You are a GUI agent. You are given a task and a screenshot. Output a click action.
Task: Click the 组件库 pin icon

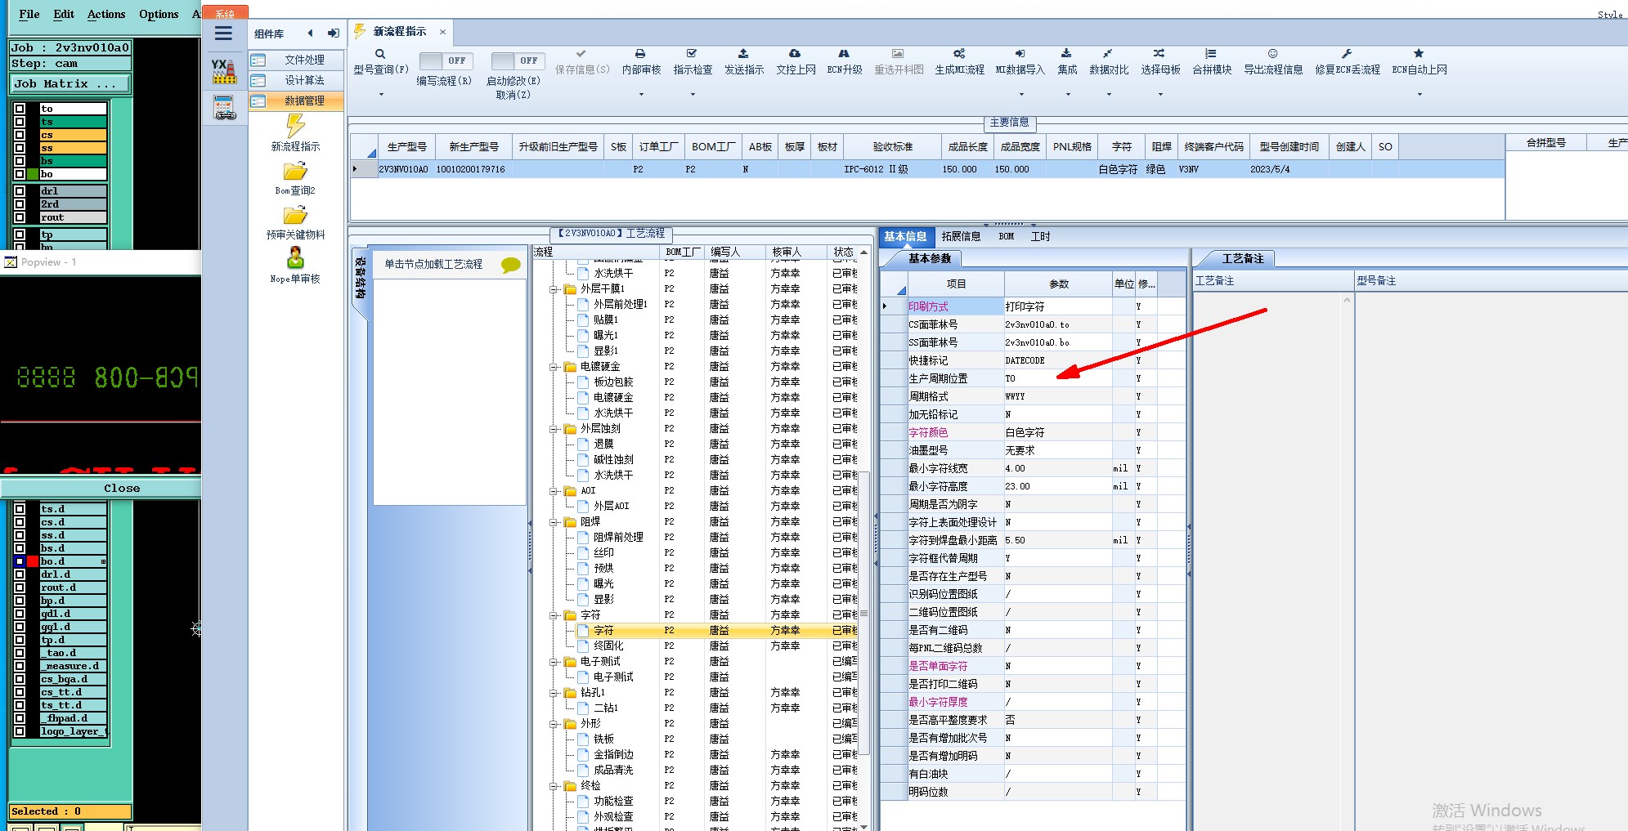point(334,34)
